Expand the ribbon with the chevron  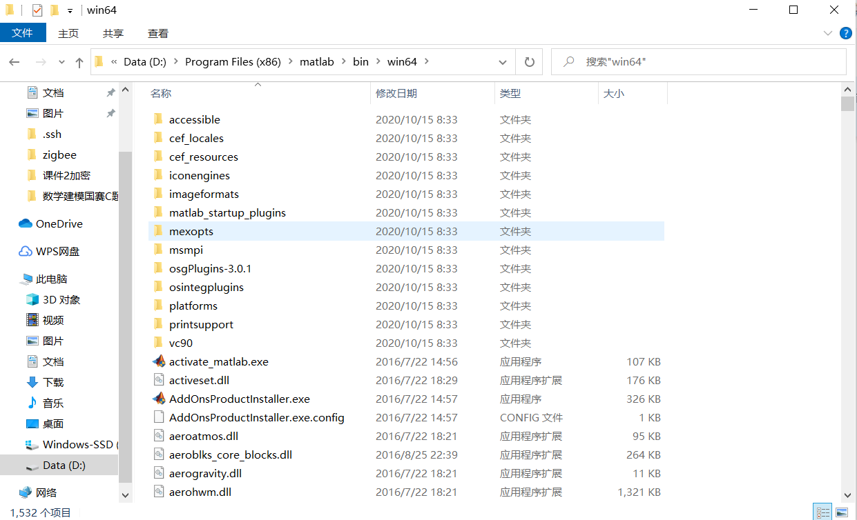tap(828, 33)
